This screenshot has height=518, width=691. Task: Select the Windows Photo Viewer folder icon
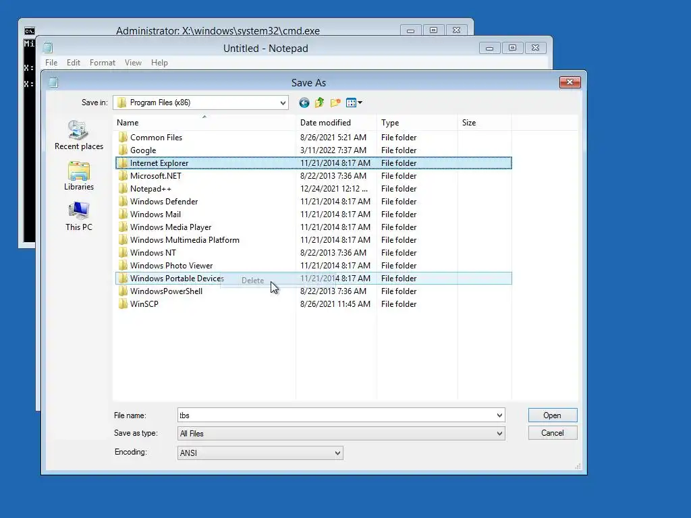pyautogui.click(x=123, y=265)
